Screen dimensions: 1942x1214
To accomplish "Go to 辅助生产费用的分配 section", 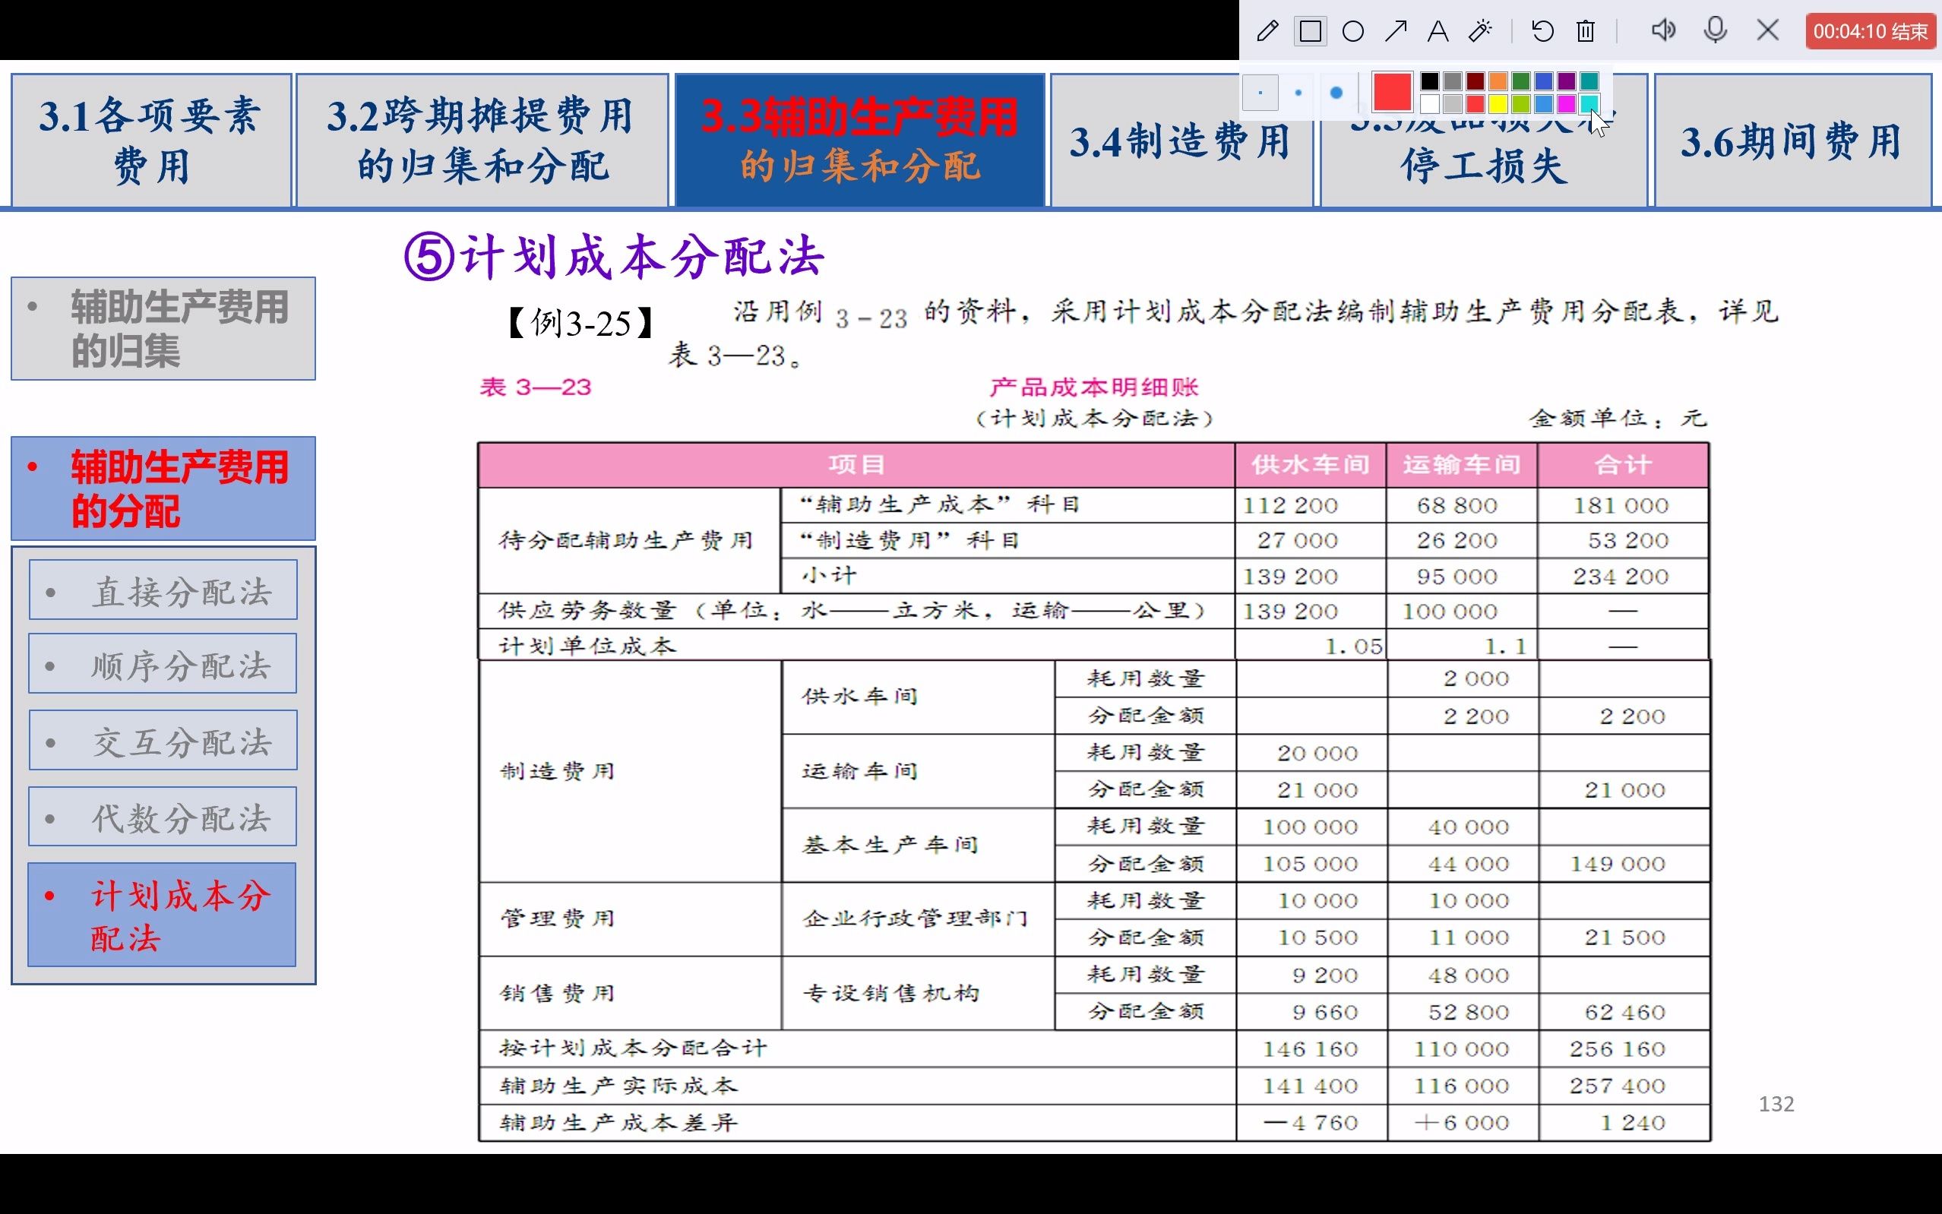I will pos(163,488).
